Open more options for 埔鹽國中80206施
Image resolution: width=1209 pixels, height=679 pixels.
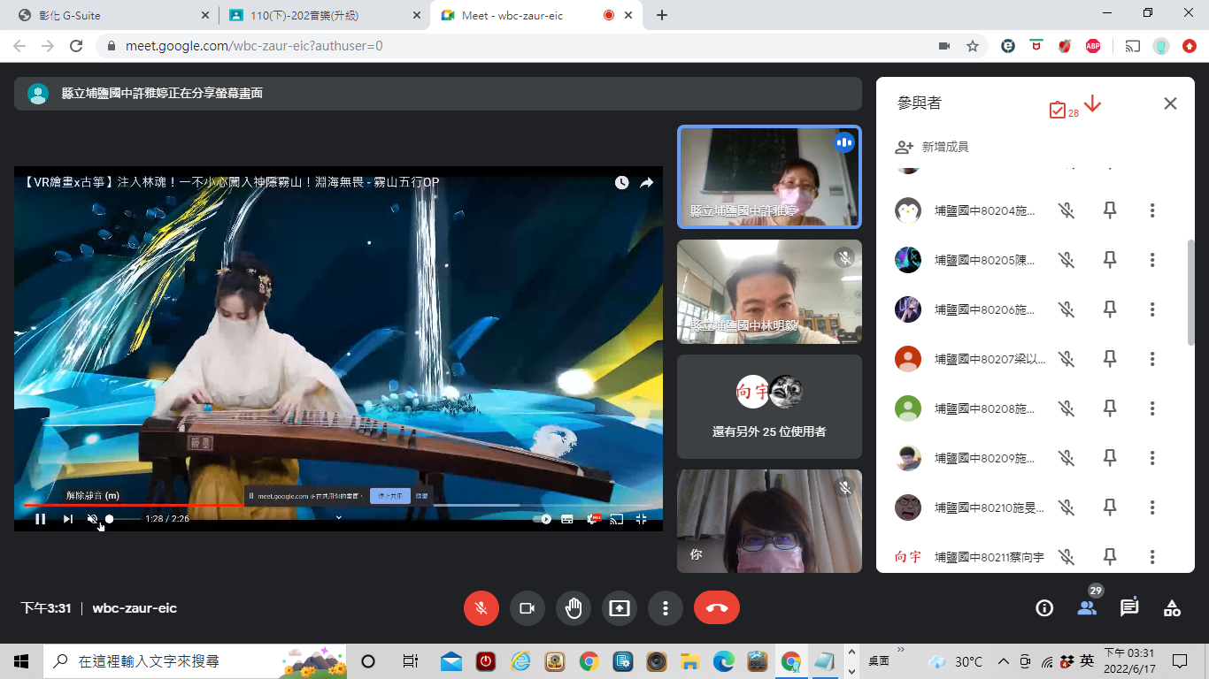click(1152, 309)
